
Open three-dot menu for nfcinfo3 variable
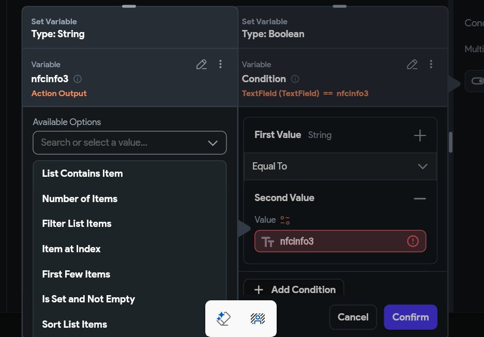[220, 64]
